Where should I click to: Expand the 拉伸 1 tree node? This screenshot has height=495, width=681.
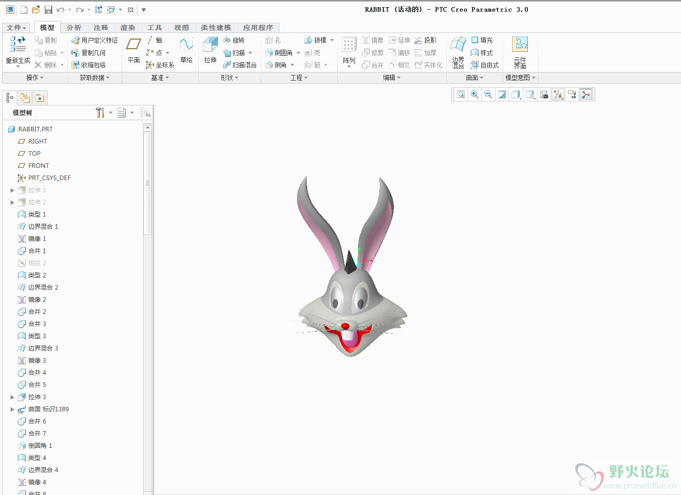[12, 190]
